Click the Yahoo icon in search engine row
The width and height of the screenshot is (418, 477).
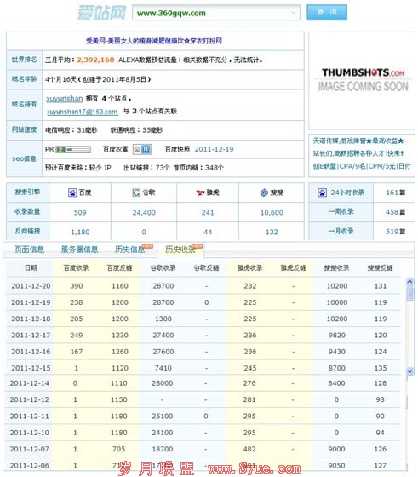[x=200, y=193]
